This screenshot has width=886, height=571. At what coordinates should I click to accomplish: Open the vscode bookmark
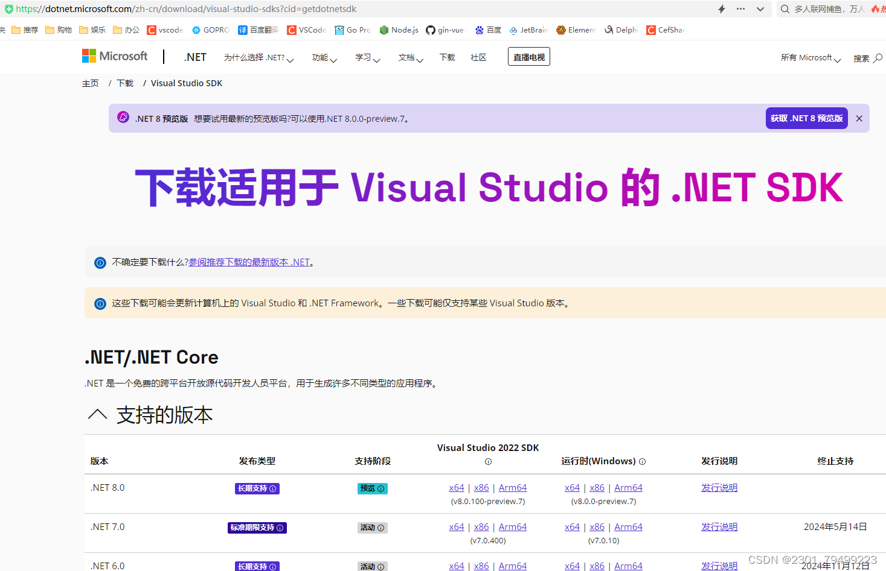click(x=165, y=30)
